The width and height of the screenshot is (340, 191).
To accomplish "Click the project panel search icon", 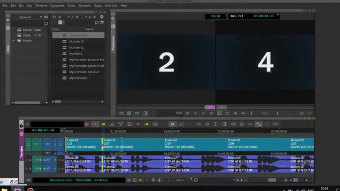I will pos(46,23).
